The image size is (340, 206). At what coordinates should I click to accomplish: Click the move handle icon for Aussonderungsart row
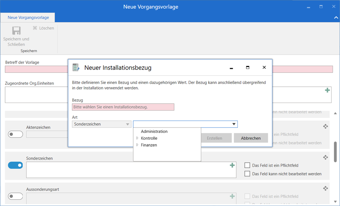click(x=325, y=188)
